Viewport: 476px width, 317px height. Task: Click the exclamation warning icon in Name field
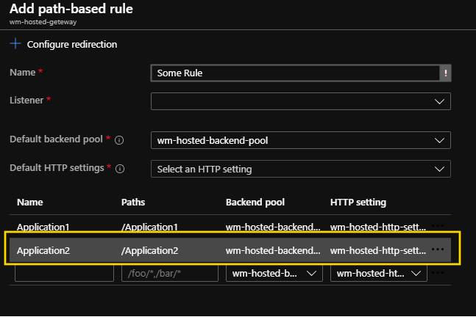pos(445,73)
